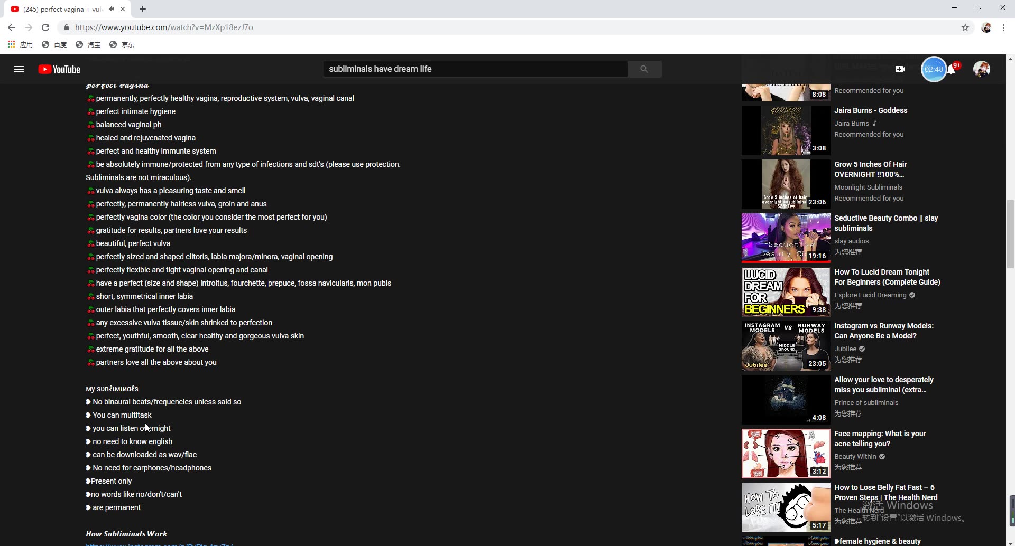Open Chrome three-dot menu
This screenshot has width=1015, height=546.
(x=1003, y=27)
